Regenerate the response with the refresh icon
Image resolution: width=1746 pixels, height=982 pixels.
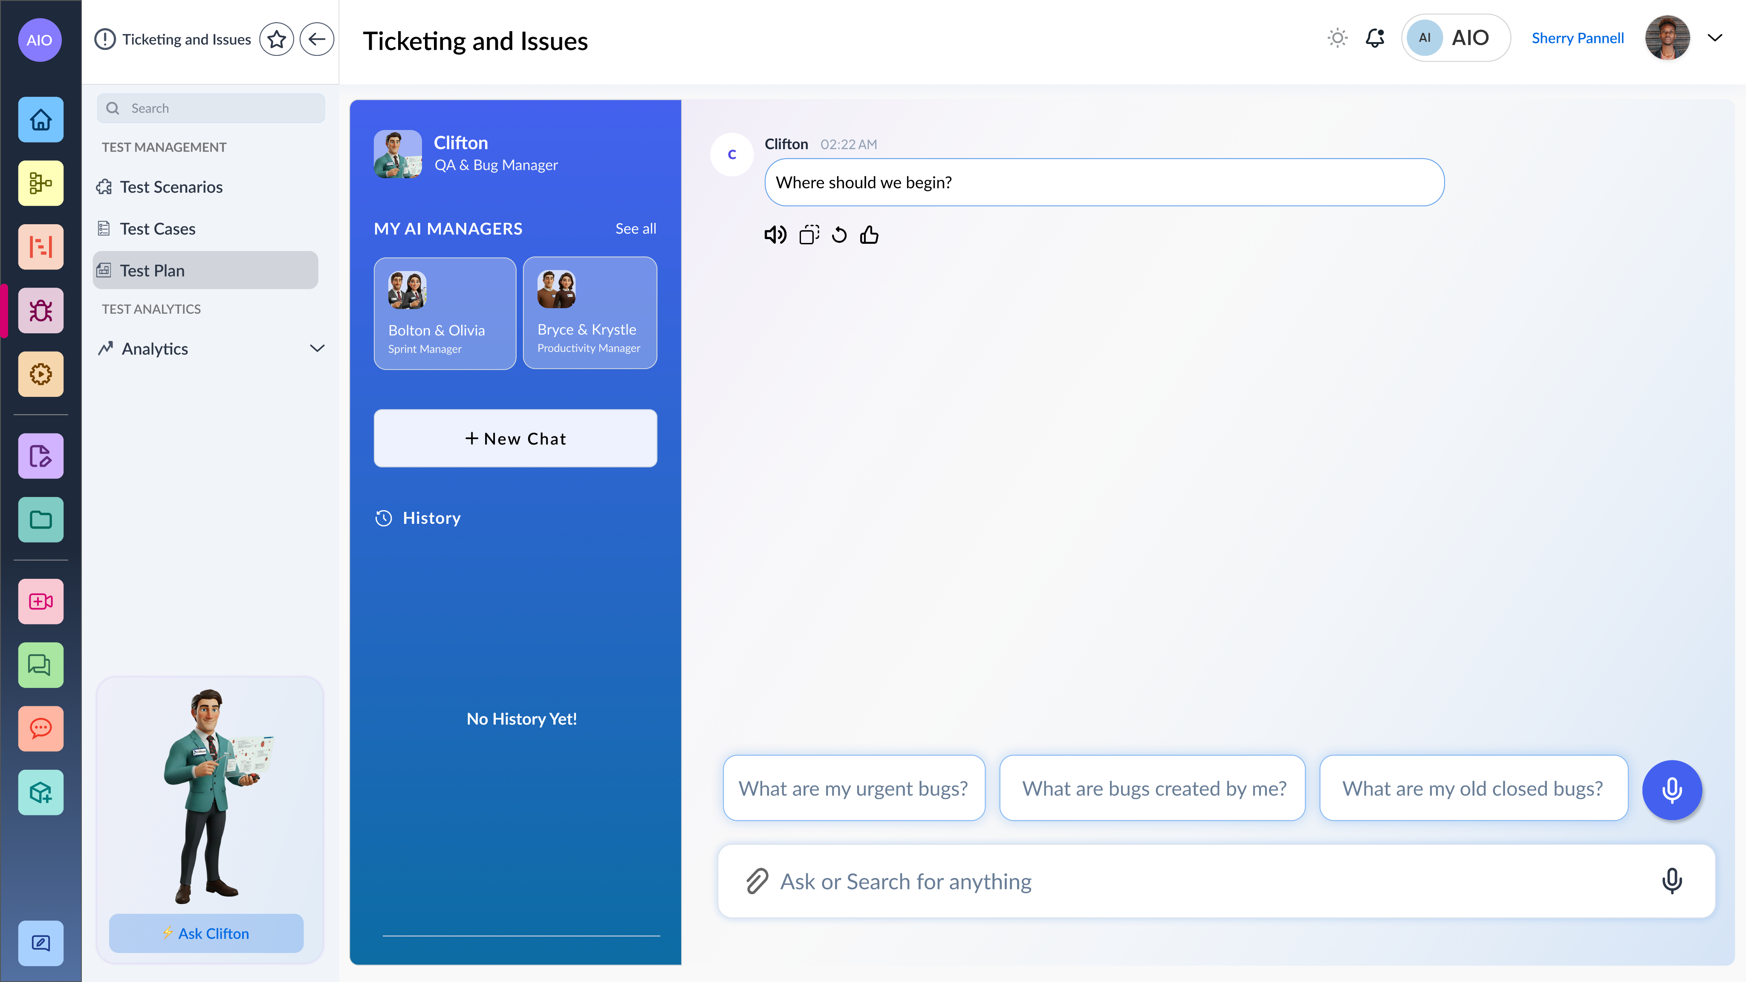[x=839, y=235]
